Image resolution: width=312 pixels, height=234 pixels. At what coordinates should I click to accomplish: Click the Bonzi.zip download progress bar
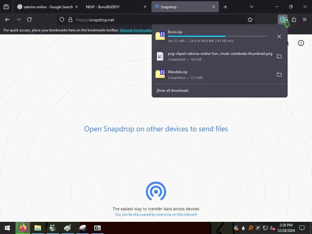pos(218,36)
